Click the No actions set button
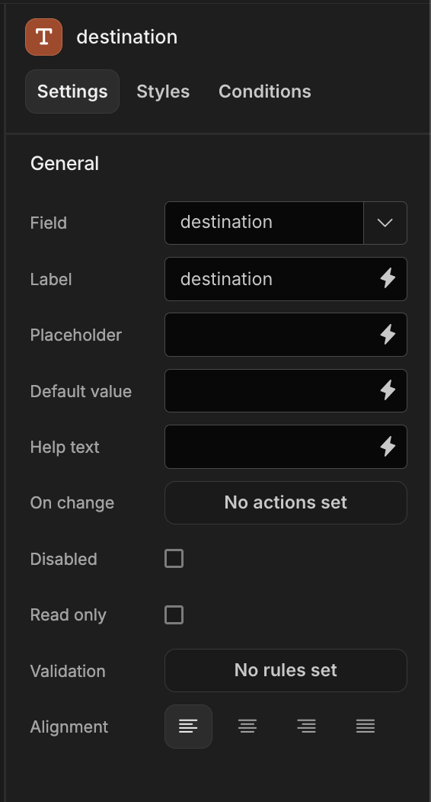This screenshot has width=431, height=802. [286, 503]
